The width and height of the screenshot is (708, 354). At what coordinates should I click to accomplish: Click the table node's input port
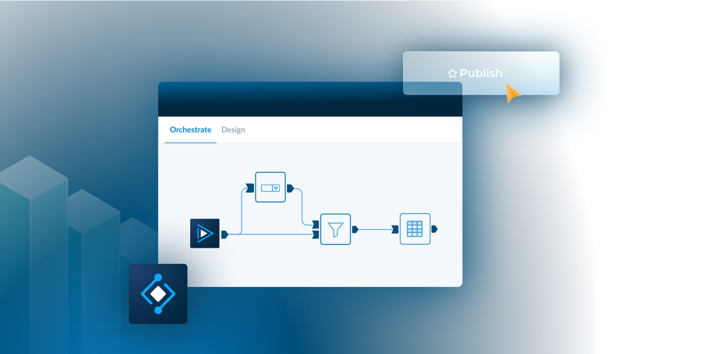coord(395,229)
